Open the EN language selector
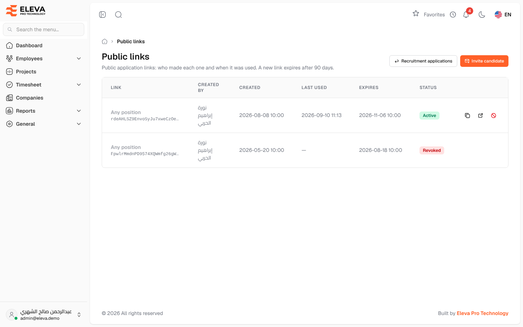Viewport: 523px width, 327px height. pyautogui.click(x=503, y=15)
